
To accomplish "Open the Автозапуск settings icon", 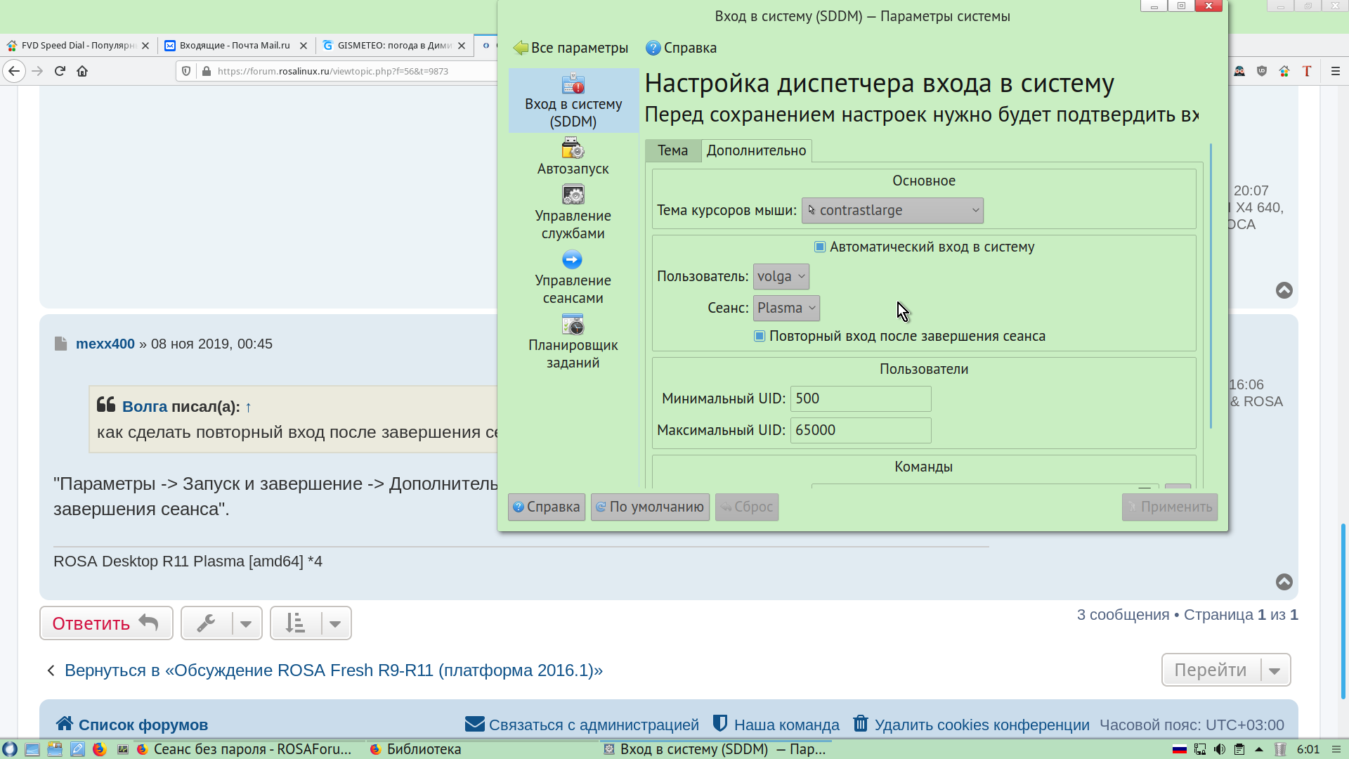I will tap(573, 149).
